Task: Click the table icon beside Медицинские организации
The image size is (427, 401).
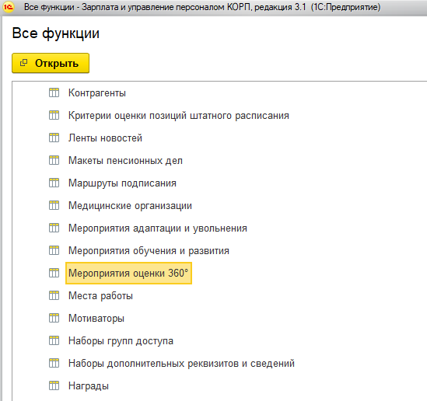Action: click(54, 205)
